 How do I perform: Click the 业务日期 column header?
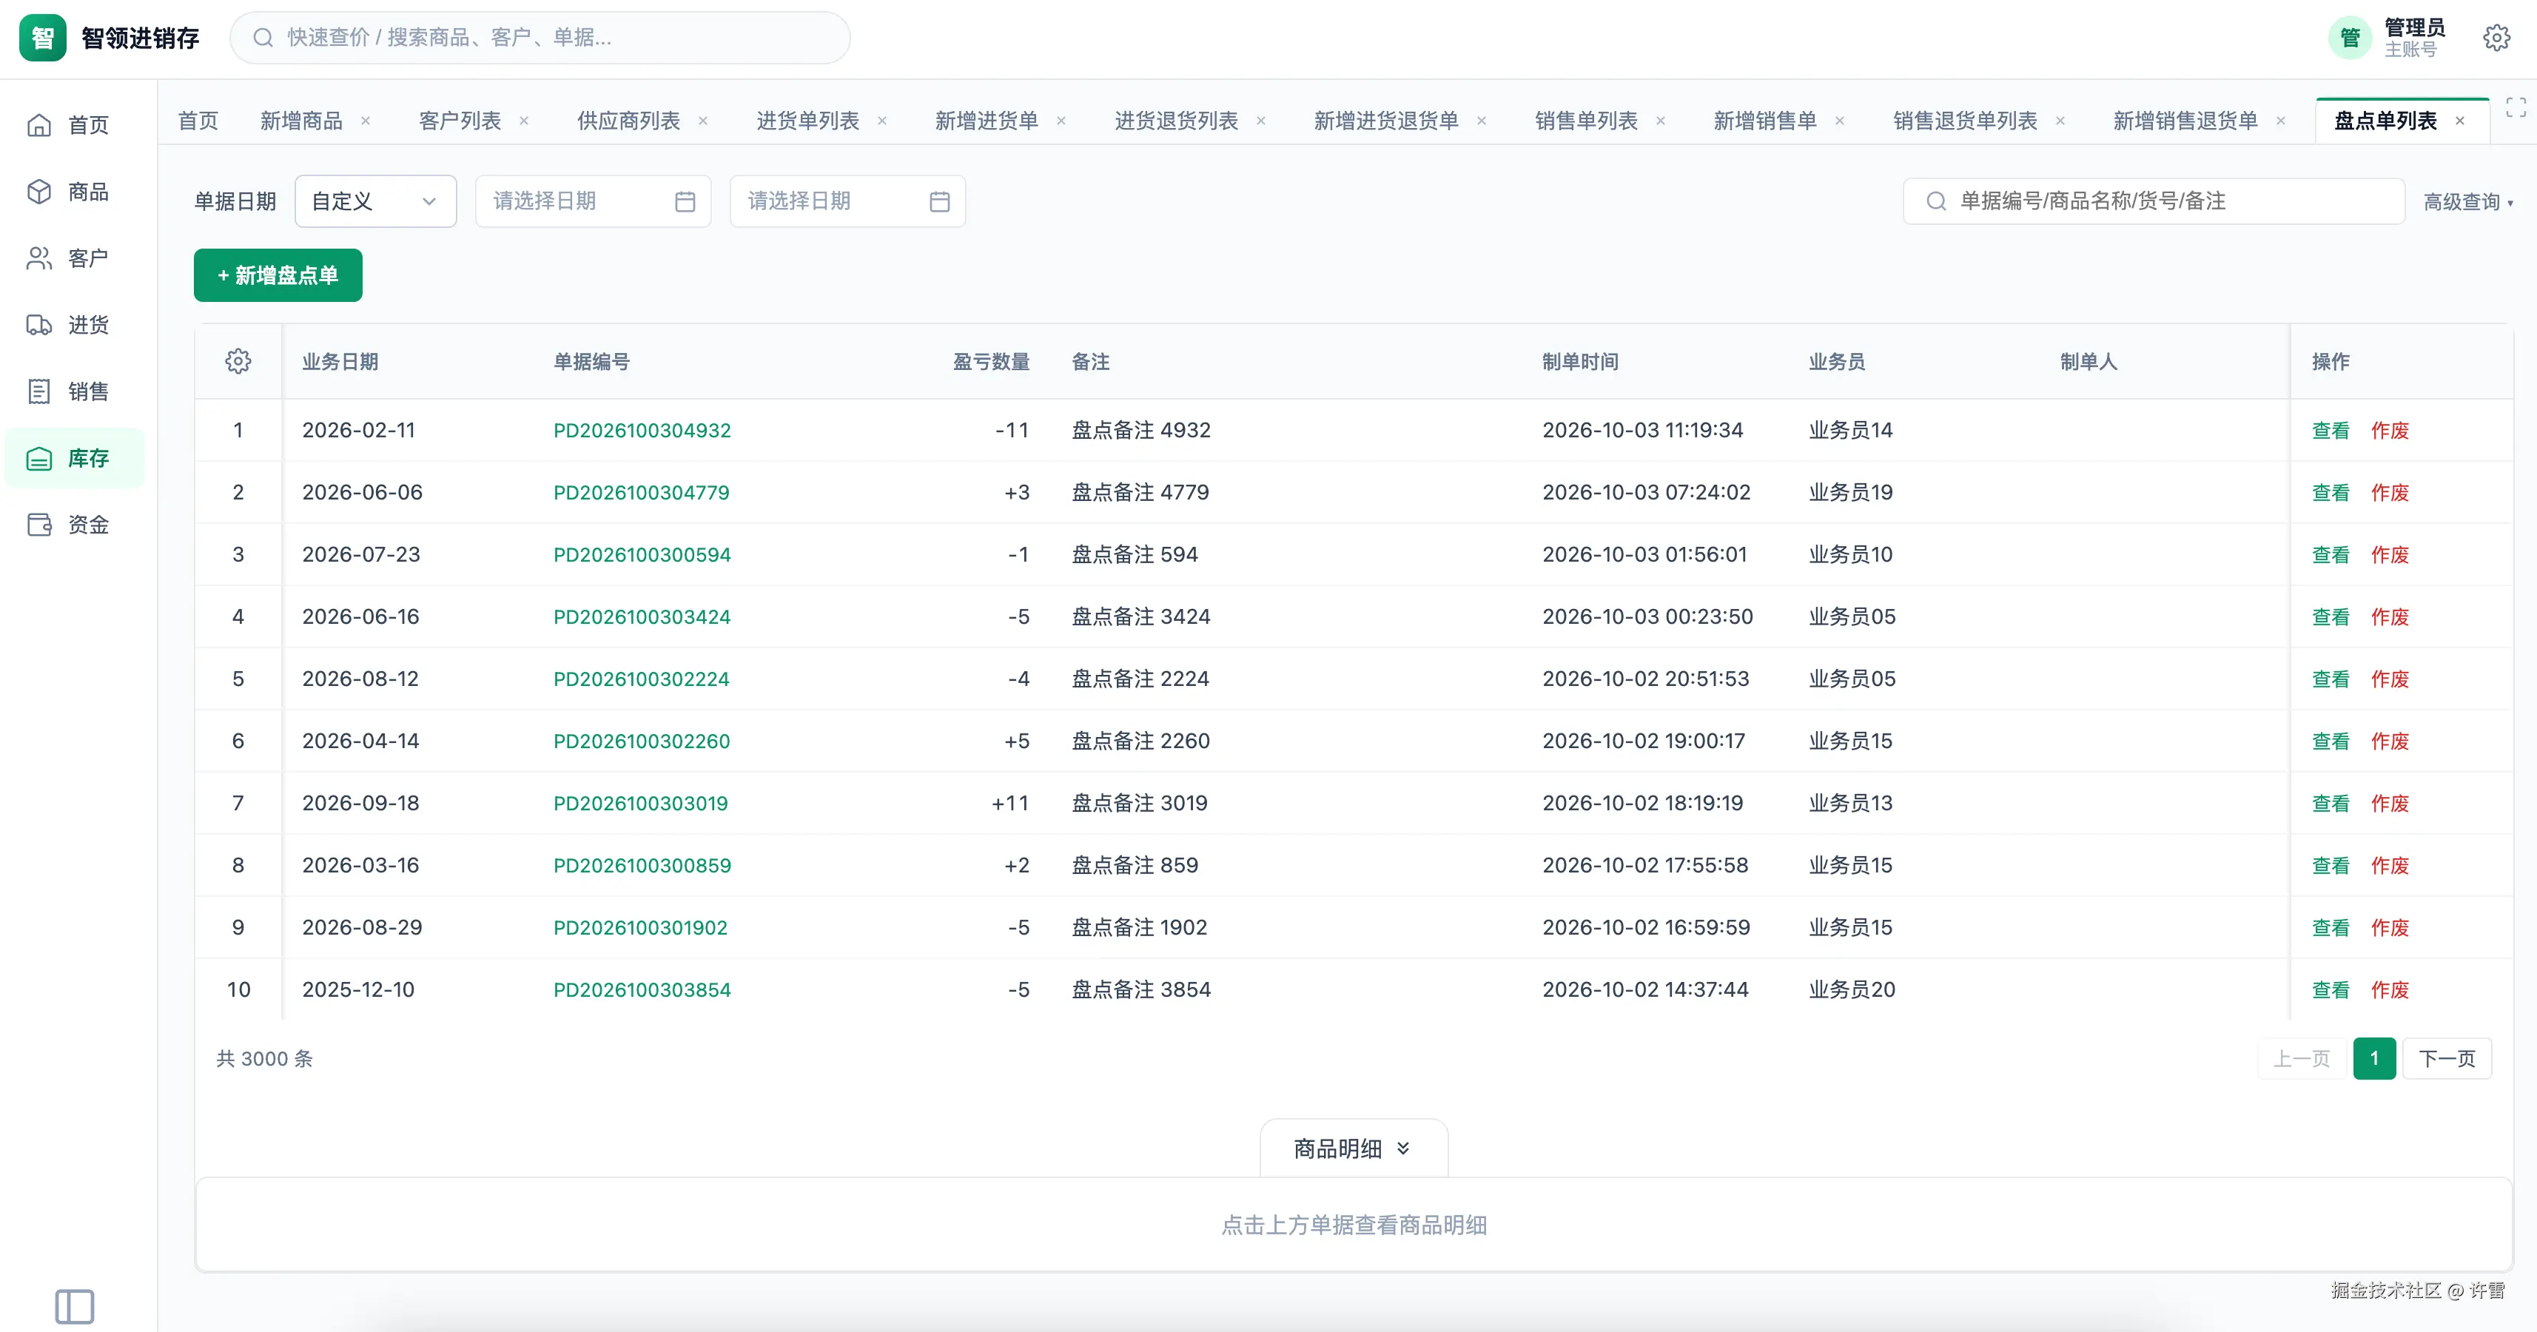[340, 361]
